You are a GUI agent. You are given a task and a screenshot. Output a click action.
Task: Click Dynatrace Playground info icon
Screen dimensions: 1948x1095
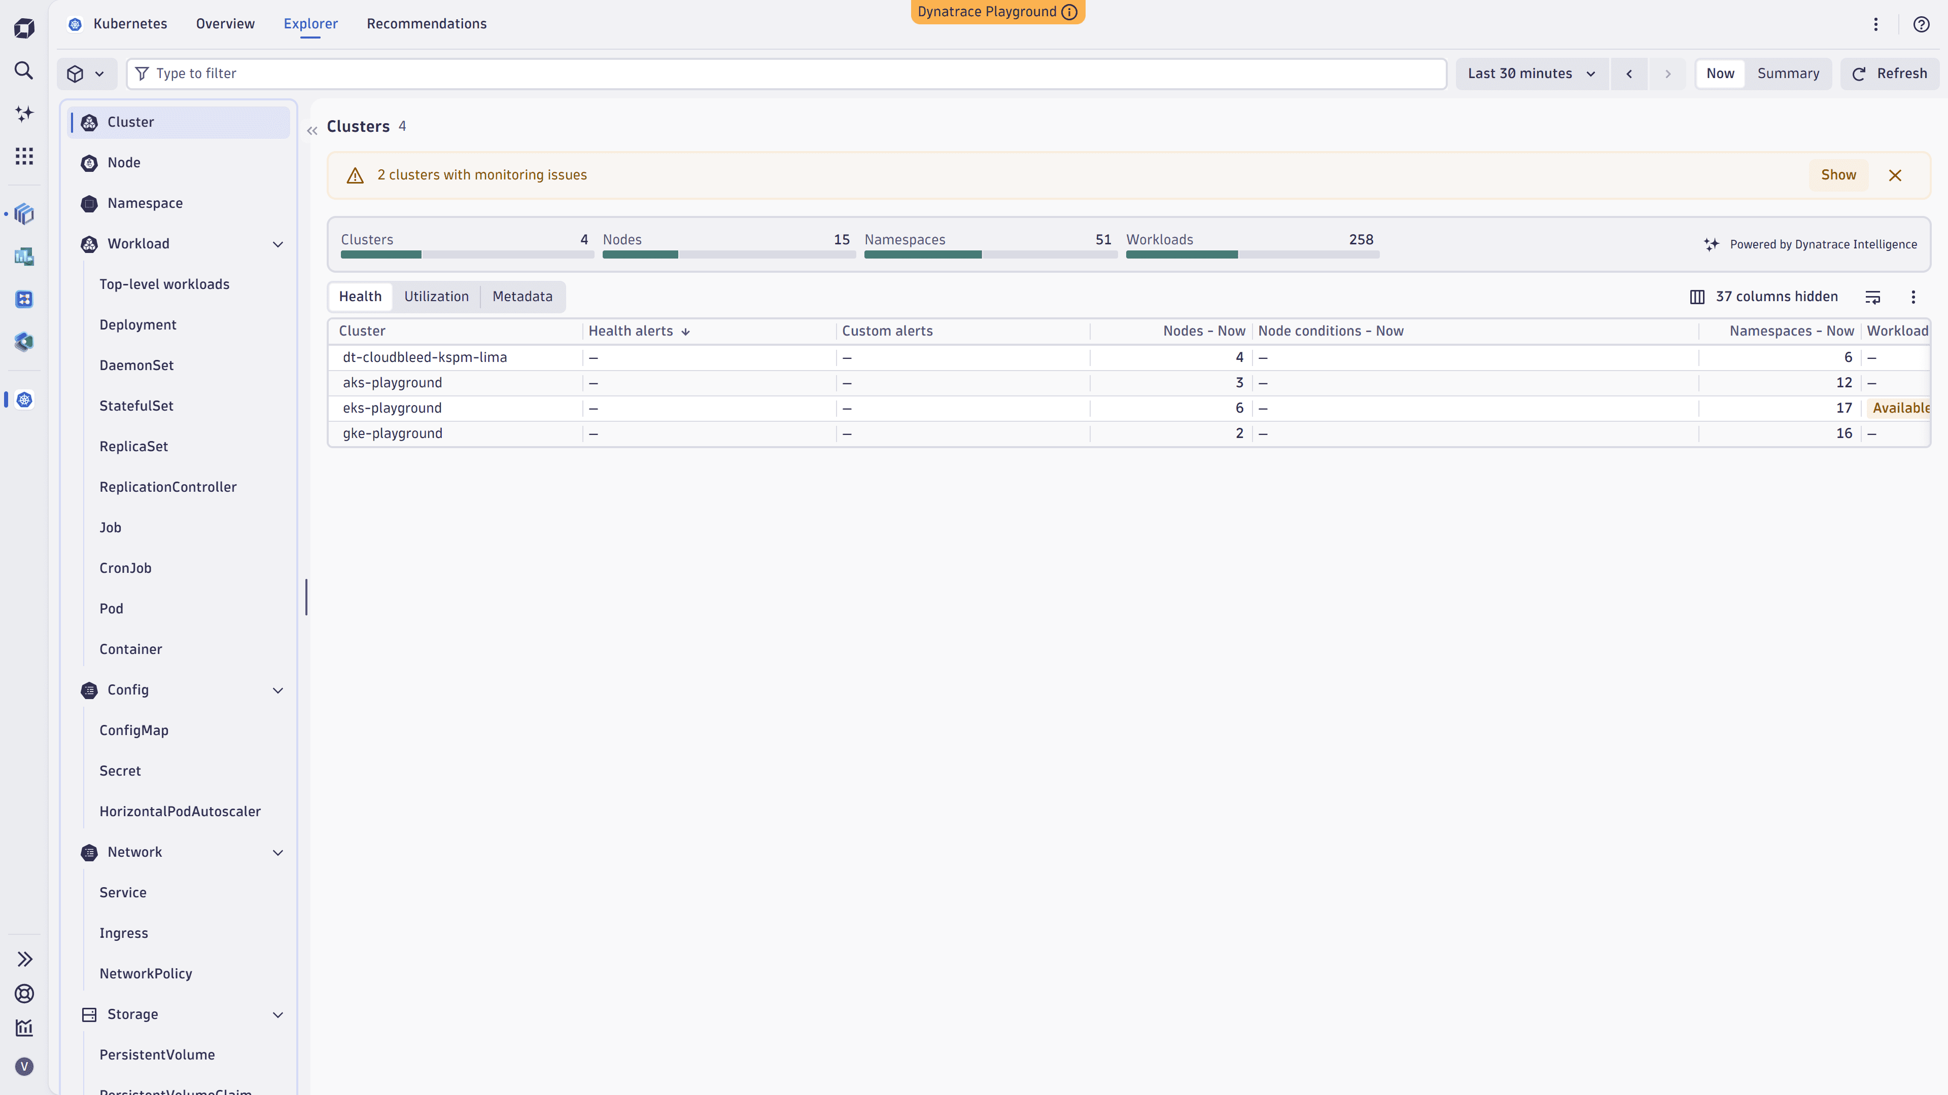click(x=1069, y=12)
